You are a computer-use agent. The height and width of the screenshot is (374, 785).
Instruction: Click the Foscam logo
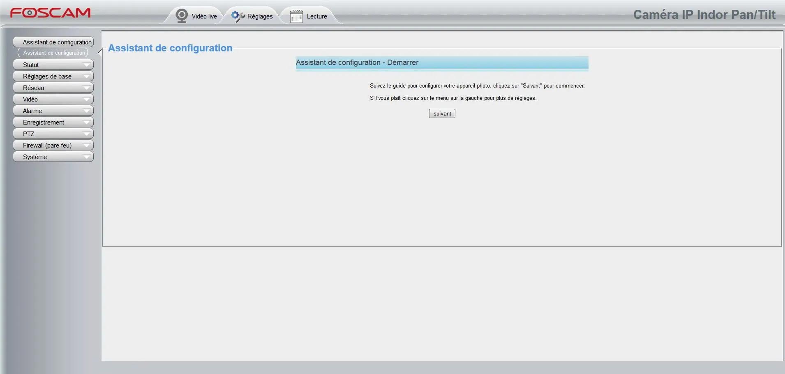[50, 13]
